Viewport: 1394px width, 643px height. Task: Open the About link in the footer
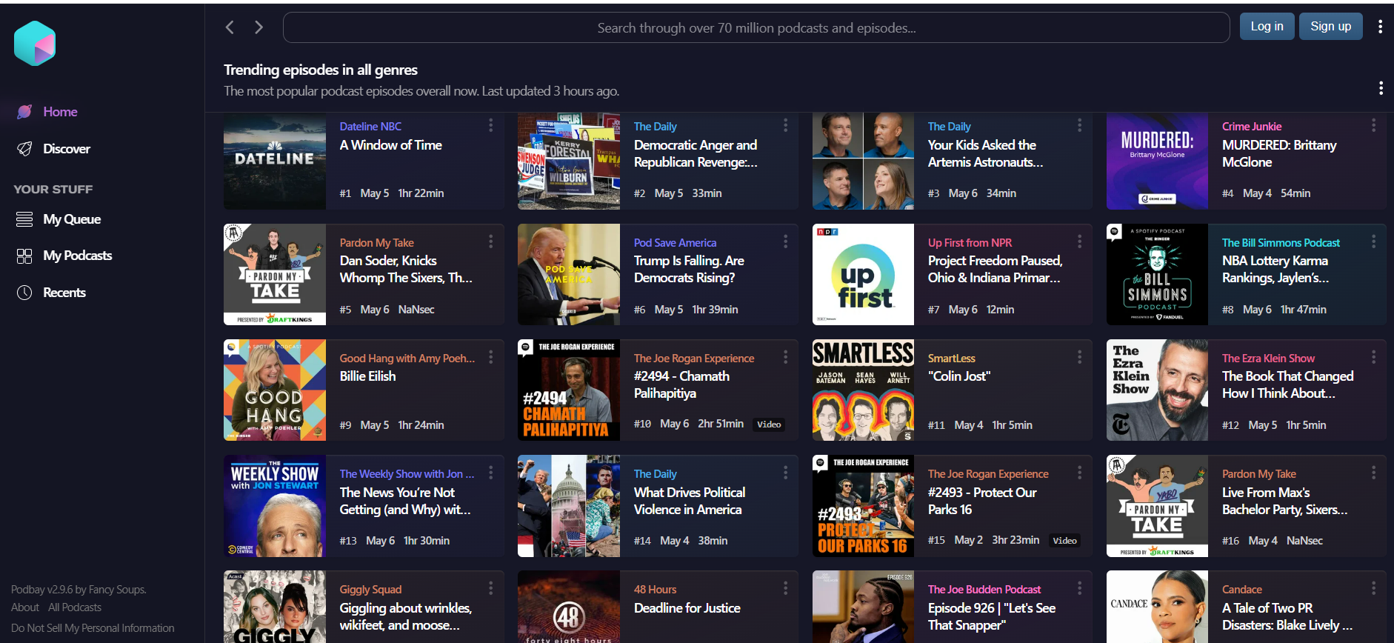click(x=25, y=607)
